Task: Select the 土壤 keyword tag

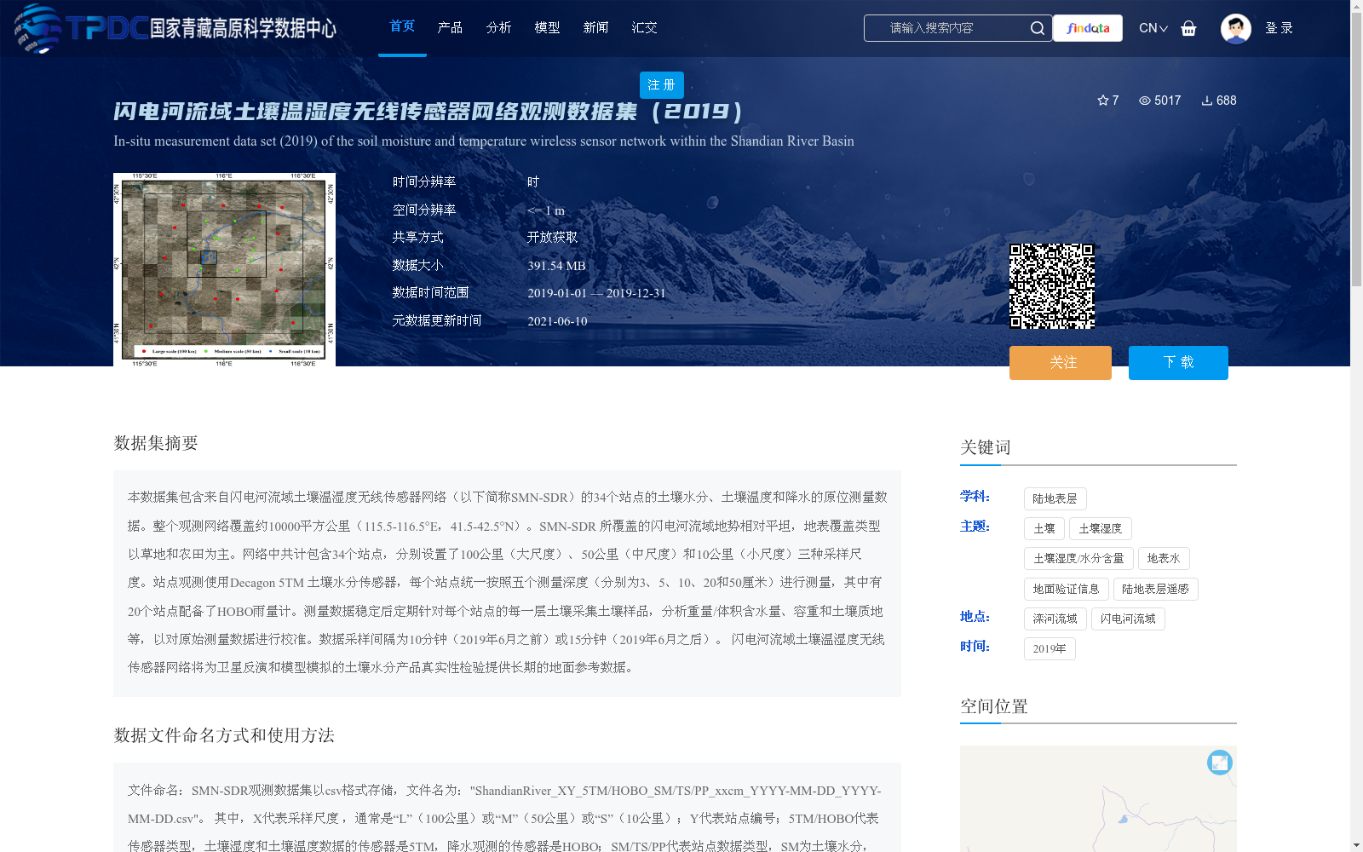Action: (1044, 528)
